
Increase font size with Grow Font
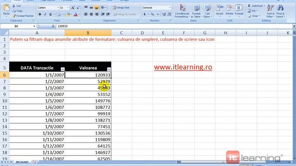(73, 8)
